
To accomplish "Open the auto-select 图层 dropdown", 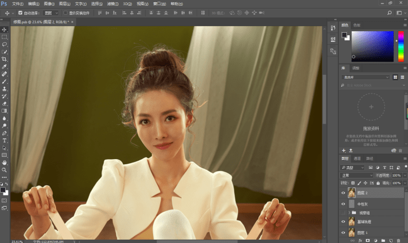I will (x=51, y=13).
